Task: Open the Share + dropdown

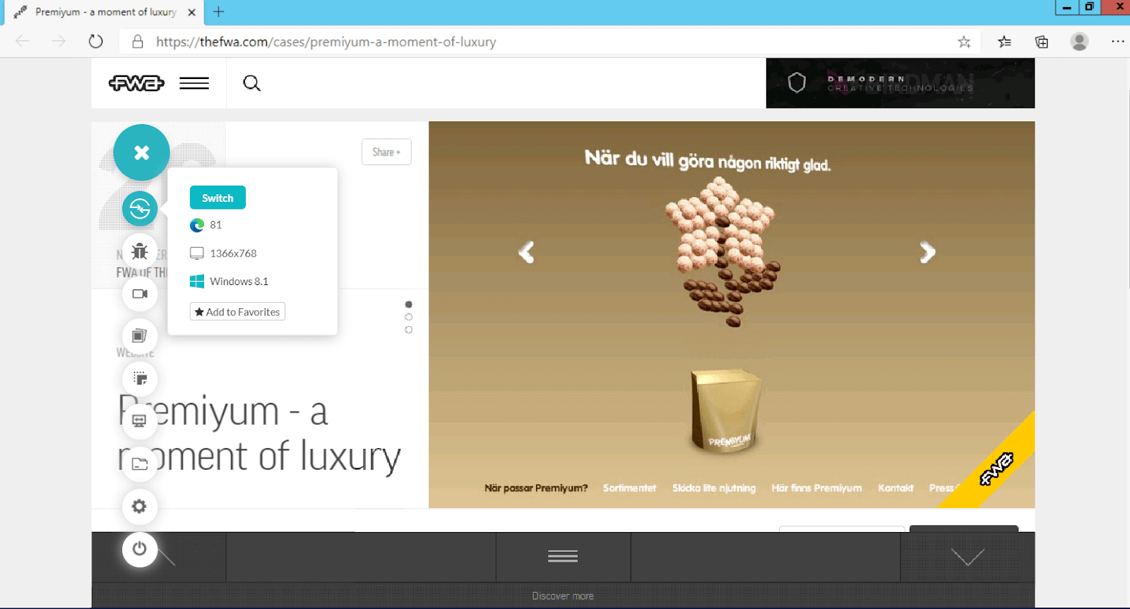Action: (386, 152)
